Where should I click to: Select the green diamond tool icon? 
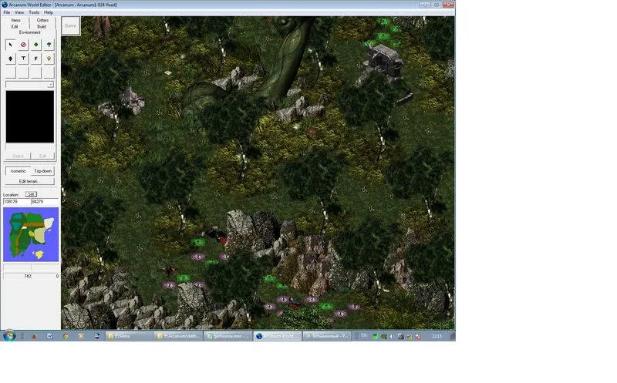coord(35,45)
